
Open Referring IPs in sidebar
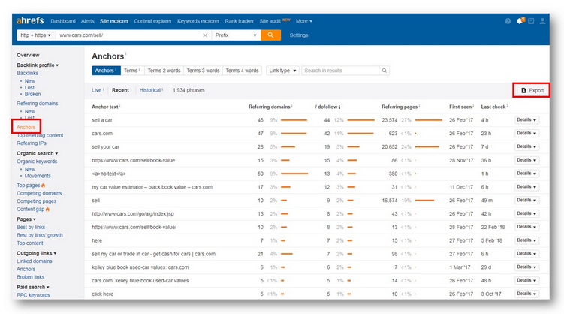[32, 143]
